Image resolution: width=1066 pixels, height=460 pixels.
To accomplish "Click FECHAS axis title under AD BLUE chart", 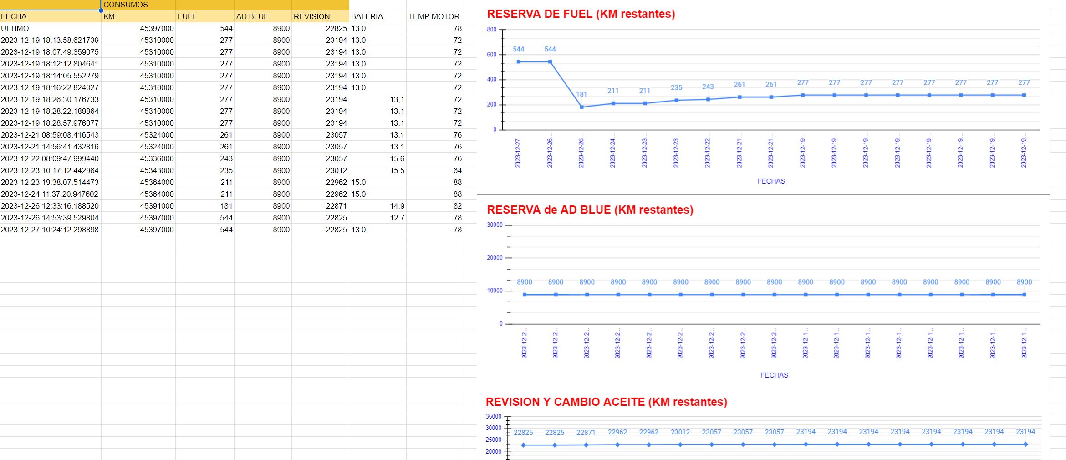I will point(774,375).
